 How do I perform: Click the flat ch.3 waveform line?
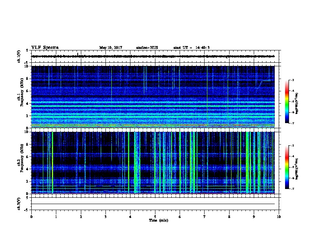click(x=153, y=204)
